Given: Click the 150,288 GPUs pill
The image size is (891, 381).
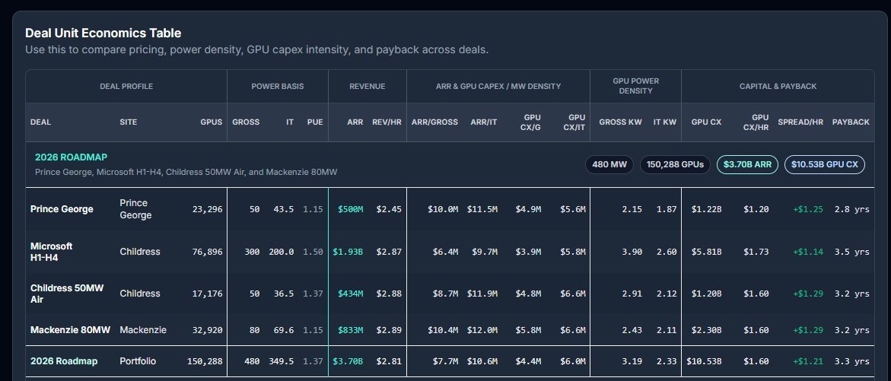Looking at the screenshot, I should pyautogui.click(x=675, y=165).
